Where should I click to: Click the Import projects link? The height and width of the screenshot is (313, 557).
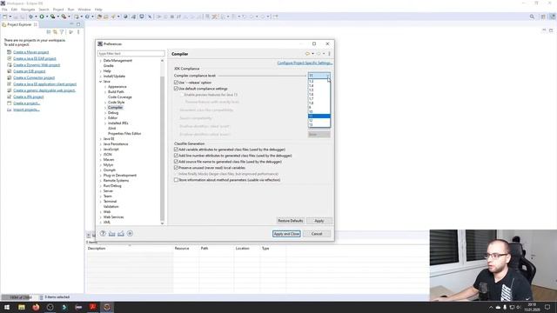coord(26,110)
